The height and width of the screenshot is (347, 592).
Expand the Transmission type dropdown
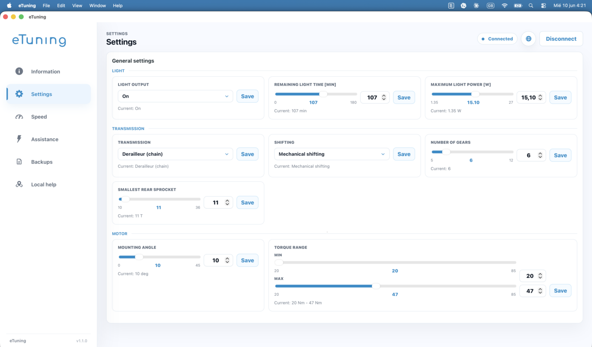pos(175,154)
